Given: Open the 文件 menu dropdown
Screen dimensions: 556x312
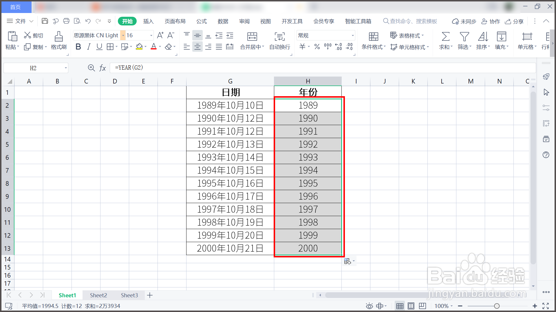Looking at the screenshot, I should (x=20, y=21).
